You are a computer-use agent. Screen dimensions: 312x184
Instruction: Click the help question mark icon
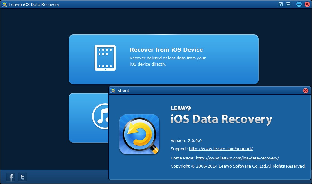point(281,4)
